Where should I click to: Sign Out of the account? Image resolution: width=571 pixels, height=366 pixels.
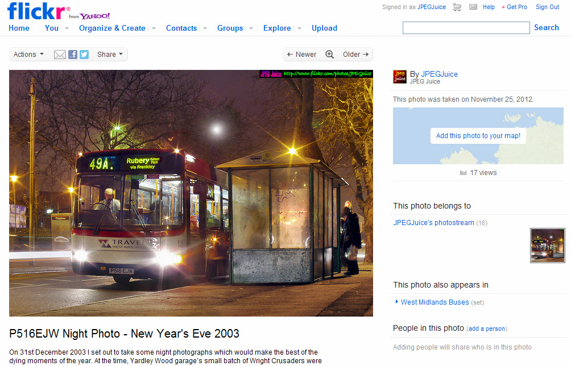[x=547, y=7]
